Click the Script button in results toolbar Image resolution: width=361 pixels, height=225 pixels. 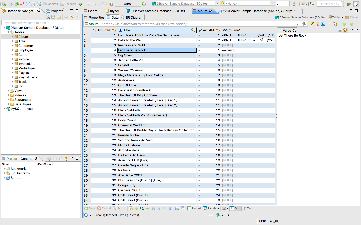tap(119, 208)
